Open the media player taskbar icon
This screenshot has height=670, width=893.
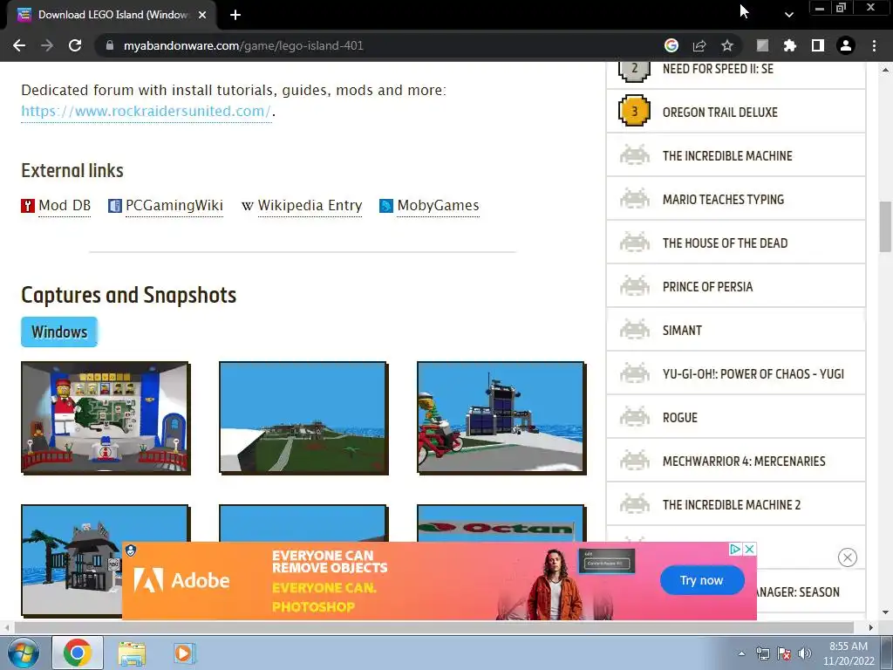[183, 653]
